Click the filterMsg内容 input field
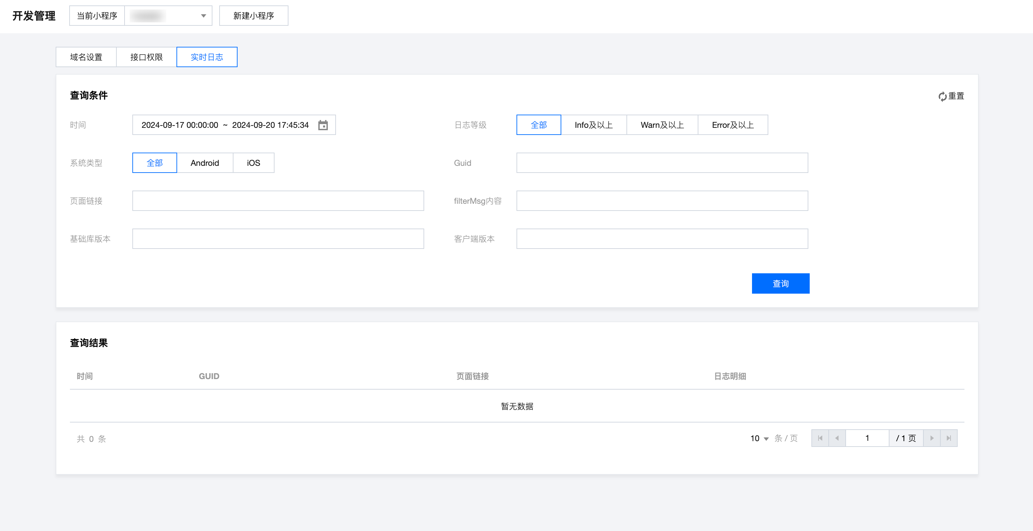1033x531 pixels. click(662, 201)
